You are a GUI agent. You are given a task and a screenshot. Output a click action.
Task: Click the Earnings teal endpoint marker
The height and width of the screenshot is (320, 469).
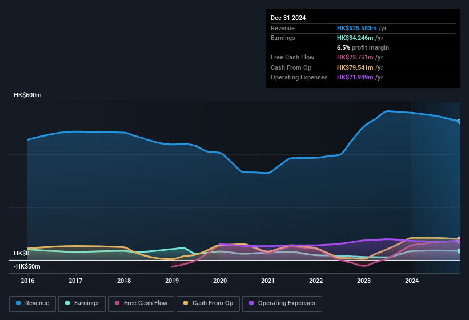459,251
